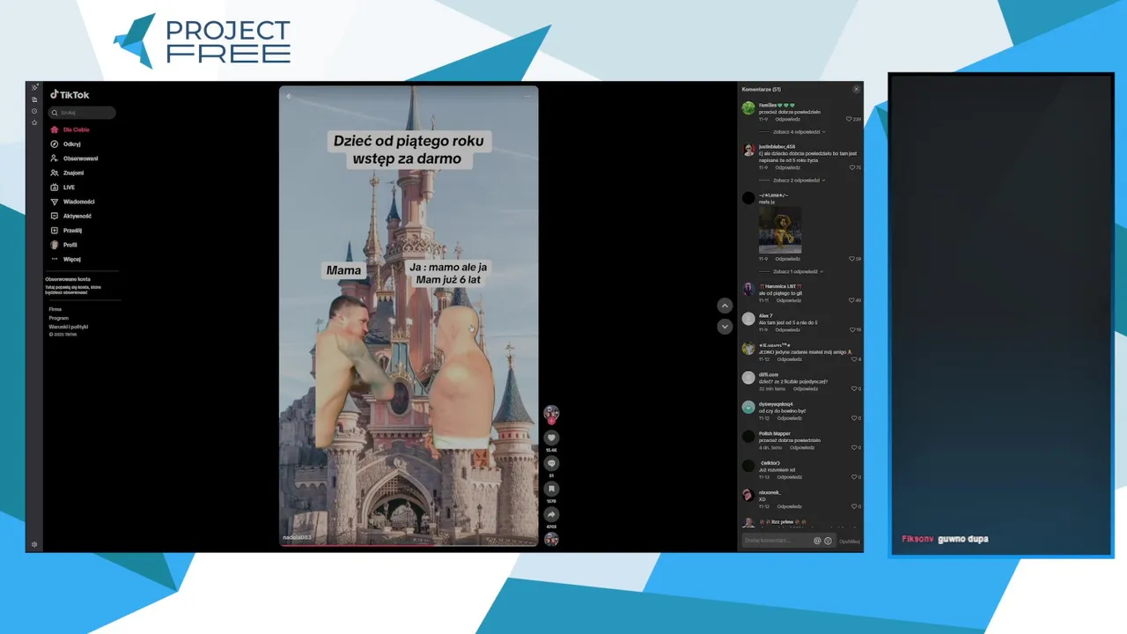Open the Firma footer link
The height and width of the screenshot is (634, 1127).
tap(55, 309)
